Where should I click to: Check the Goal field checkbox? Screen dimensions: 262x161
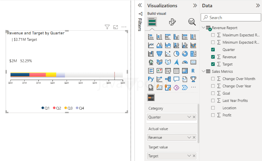pyautogui.click(x=213, y=93)
